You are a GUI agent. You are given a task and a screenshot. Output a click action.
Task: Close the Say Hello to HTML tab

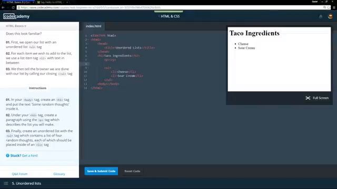tap(67, 2)
